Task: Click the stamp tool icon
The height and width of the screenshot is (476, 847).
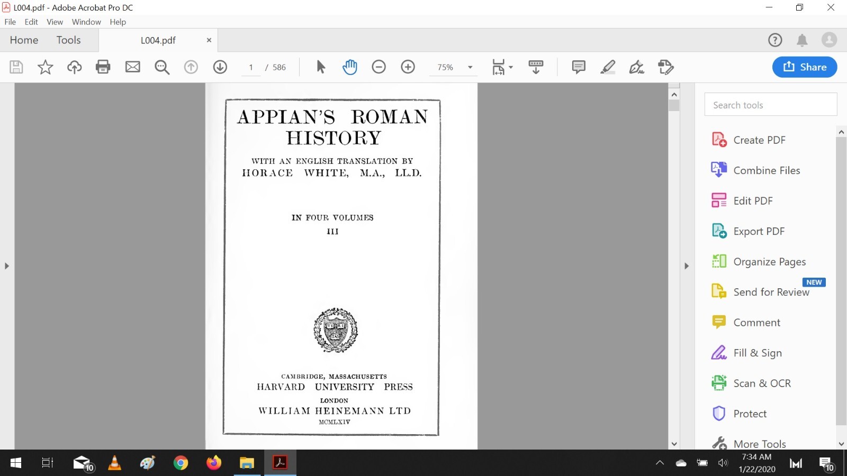Action: (666, 67)
